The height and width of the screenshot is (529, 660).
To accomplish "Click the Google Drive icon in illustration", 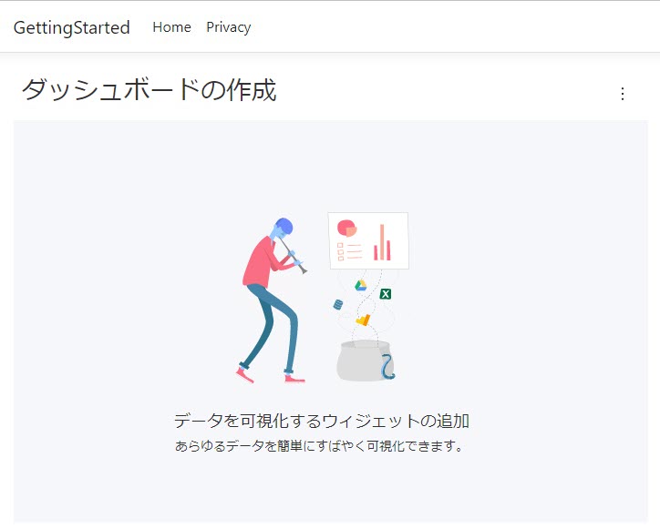I will [x=361, y=286].
